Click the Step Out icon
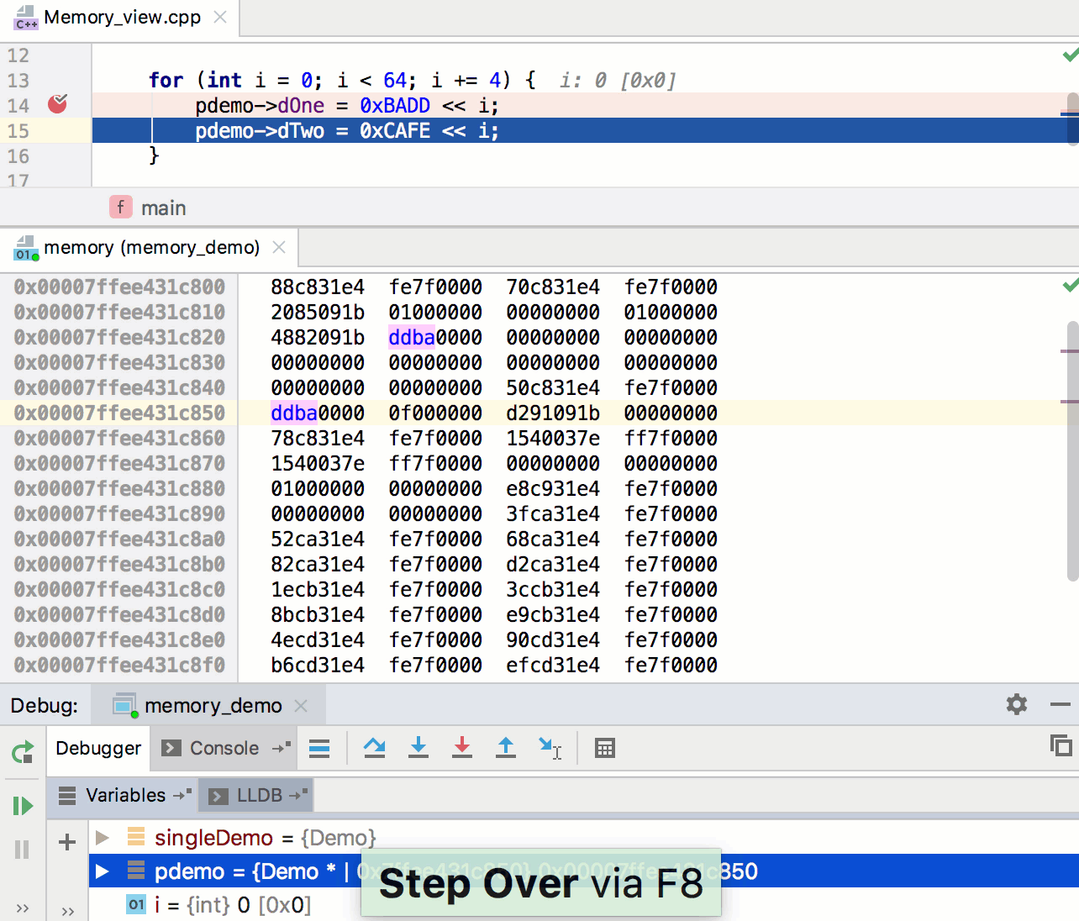This screenshot has height=921, width=1079. coord(506,748)
